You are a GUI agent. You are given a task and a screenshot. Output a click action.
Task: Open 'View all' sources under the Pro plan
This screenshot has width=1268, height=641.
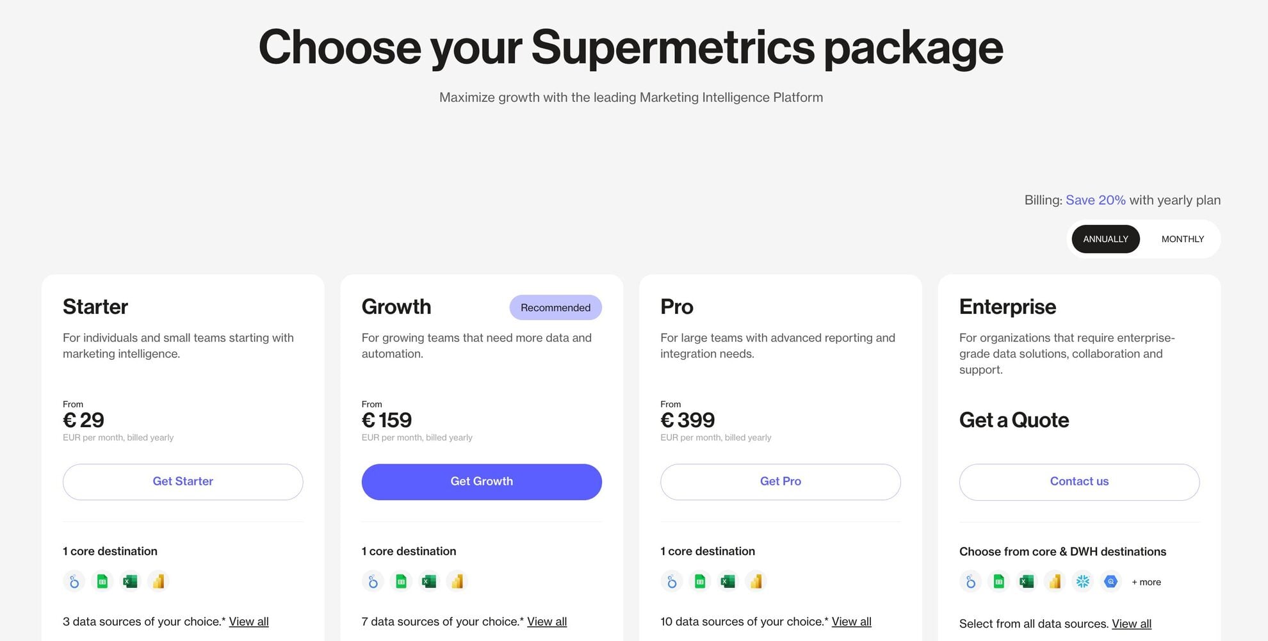pyautogui.click(x=851, y=621)
